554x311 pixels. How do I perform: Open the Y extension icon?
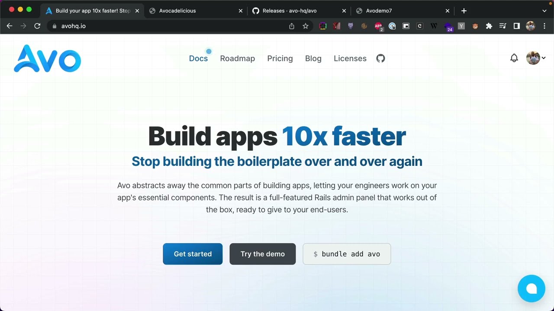pyautogui.click(x=461, y=26)
